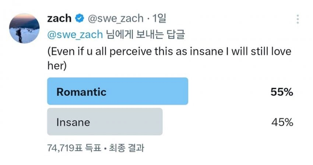The image size is (313, 165).
Task: Click the "74,719표" vote count
Action: point(63,148)
